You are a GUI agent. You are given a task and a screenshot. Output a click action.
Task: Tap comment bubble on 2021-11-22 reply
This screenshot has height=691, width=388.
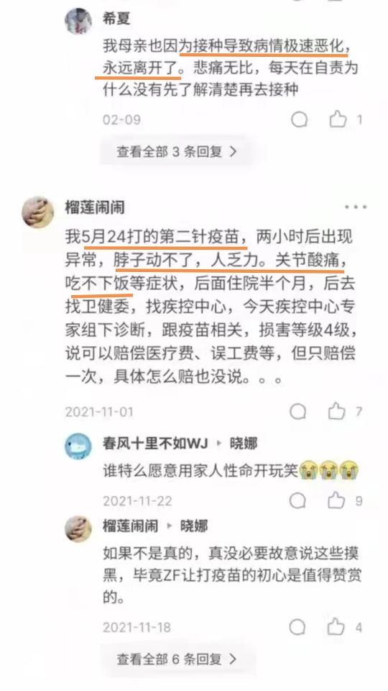tap(297, 501)
